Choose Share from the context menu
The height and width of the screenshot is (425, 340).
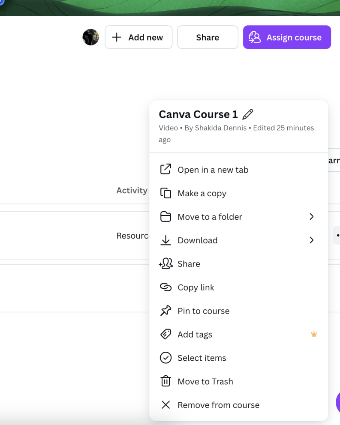tap(189, 264)
